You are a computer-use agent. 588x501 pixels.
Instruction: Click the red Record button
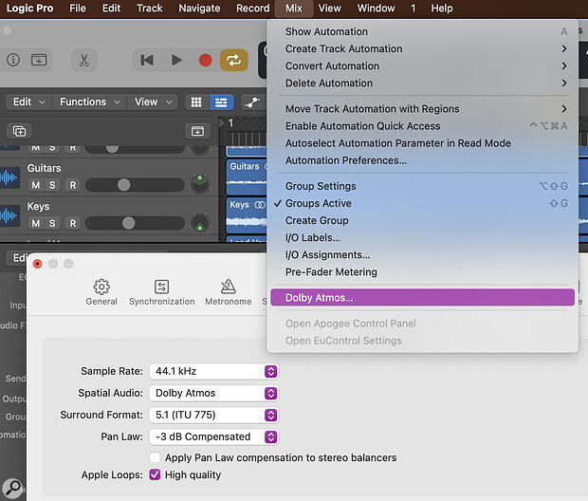click(x=205, y=60)
